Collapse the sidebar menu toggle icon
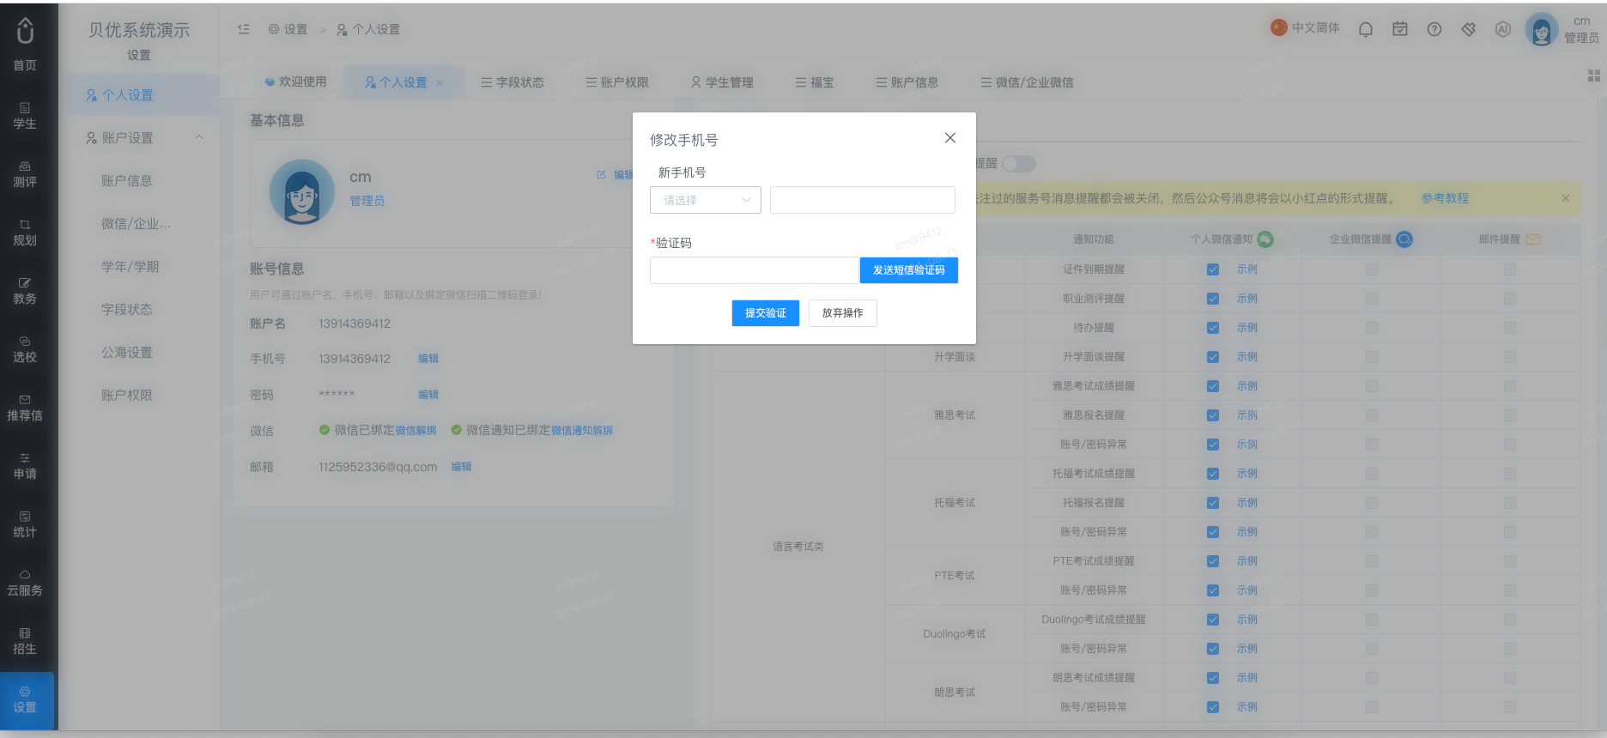The height and width of the screenshot is (738, 1607). (x=244, y=29)
